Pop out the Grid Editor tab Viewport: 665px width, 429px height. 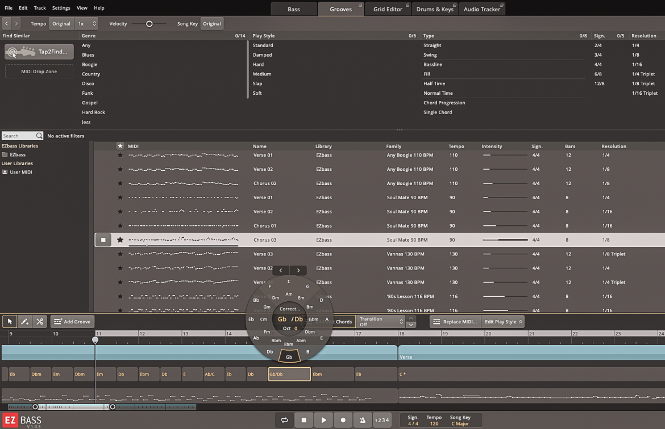click(407, 5)
